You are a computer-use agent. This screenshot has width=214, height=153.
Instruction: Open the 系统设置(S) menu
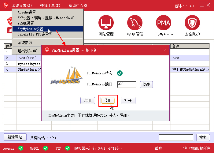(22, 6)
